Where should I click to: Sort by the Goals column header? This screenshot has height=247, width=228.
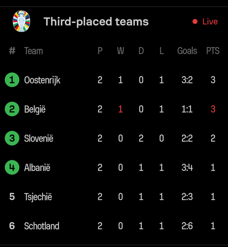(x=187, y=51)
